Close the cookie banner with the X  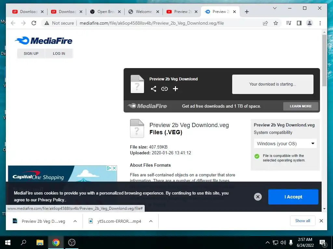(258, 197)
